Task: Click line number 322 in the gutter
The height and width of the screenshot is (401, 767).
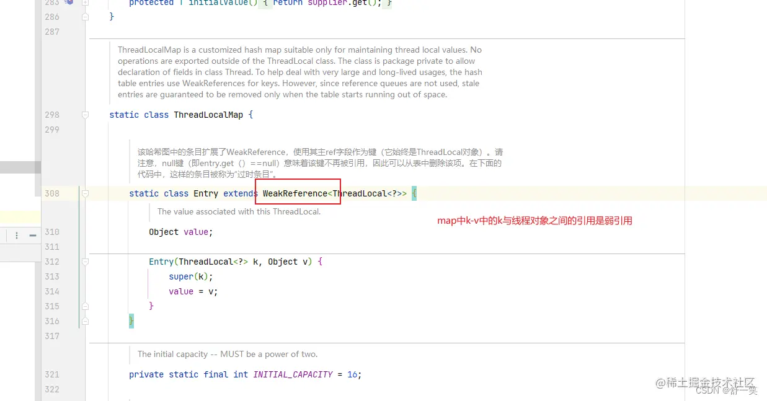Action: [x=52, y=389]
